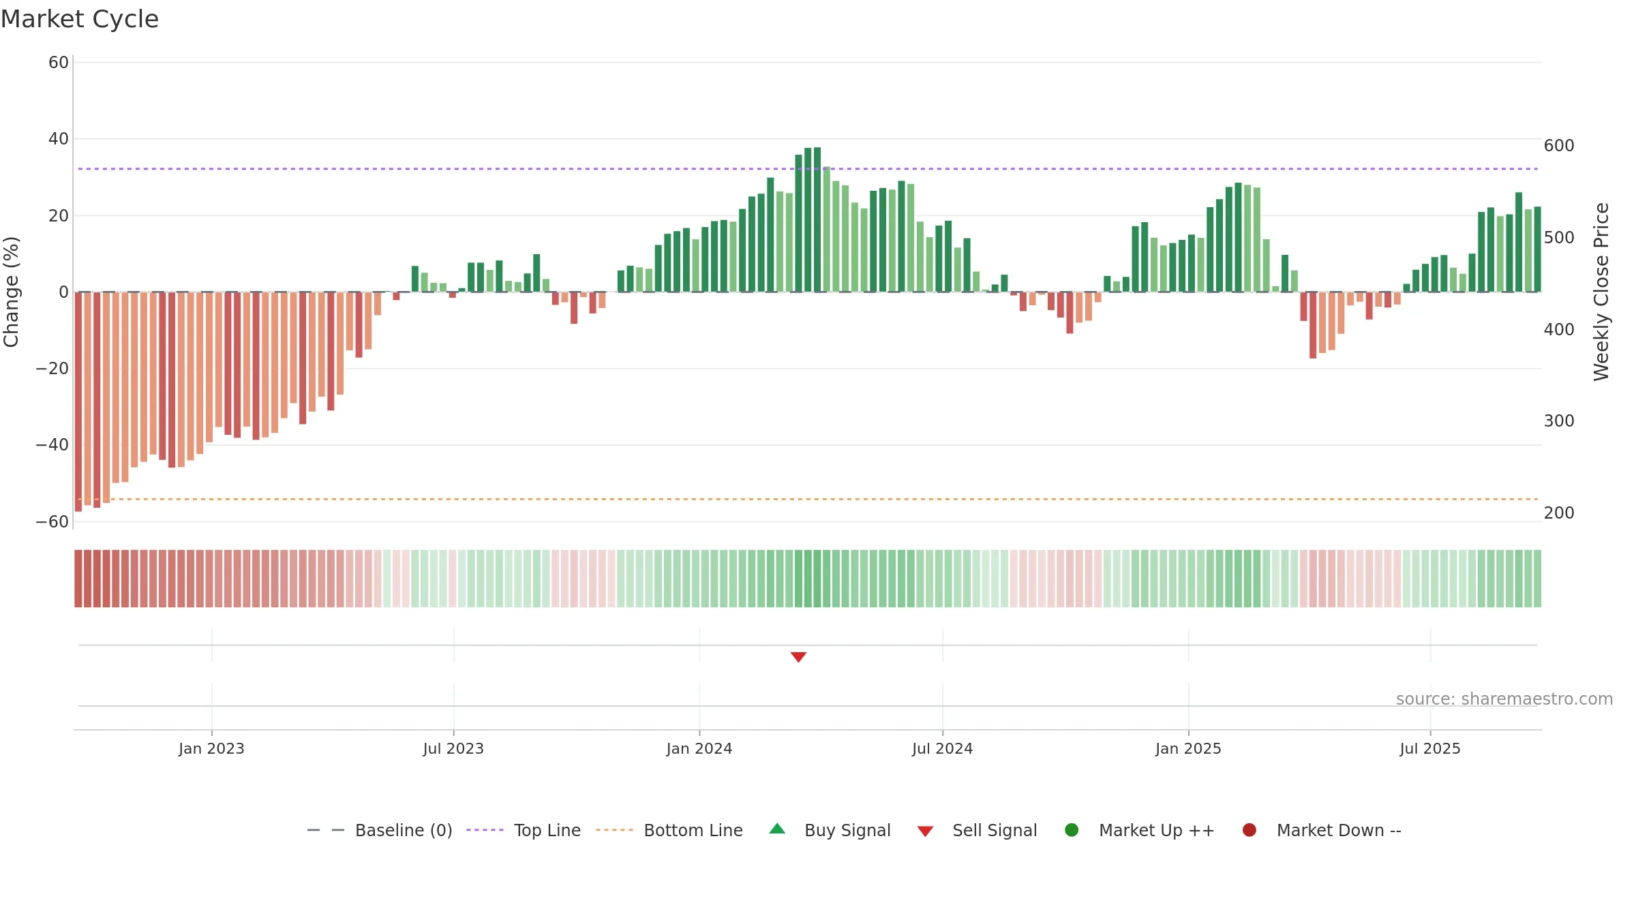Click the source: sharemaestro.com text
Image resolution: width=1636 pixels, height=920 pixels.
coord(1504,699)
